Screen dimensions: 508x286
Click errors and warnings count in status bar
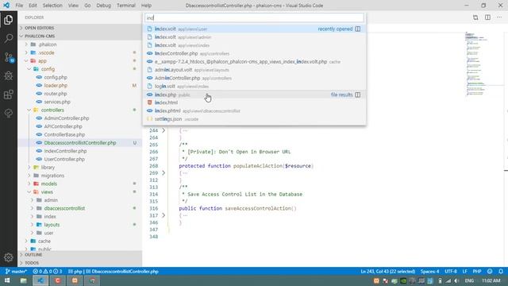[x=48, y=272]
